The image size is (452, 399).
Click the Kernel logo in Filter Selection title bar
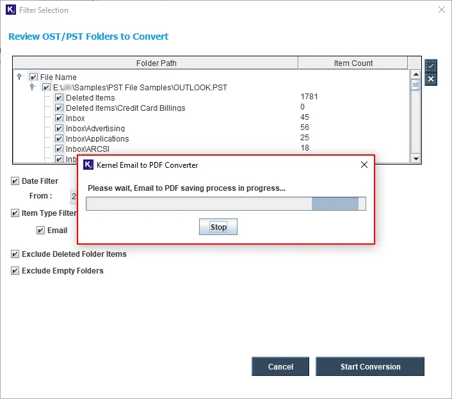coord(11,10)
